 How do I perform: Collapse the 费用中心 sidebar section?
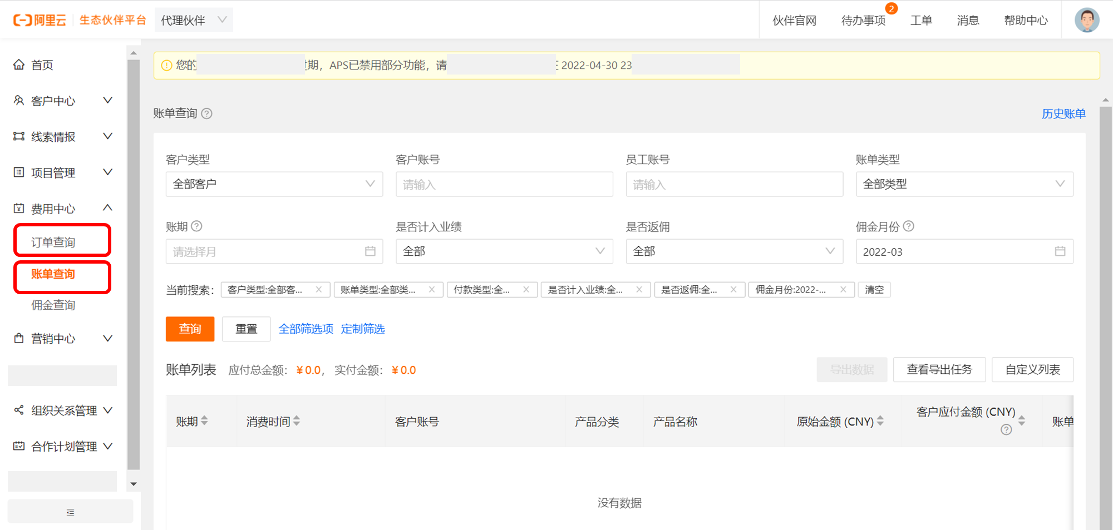(107, 207)
